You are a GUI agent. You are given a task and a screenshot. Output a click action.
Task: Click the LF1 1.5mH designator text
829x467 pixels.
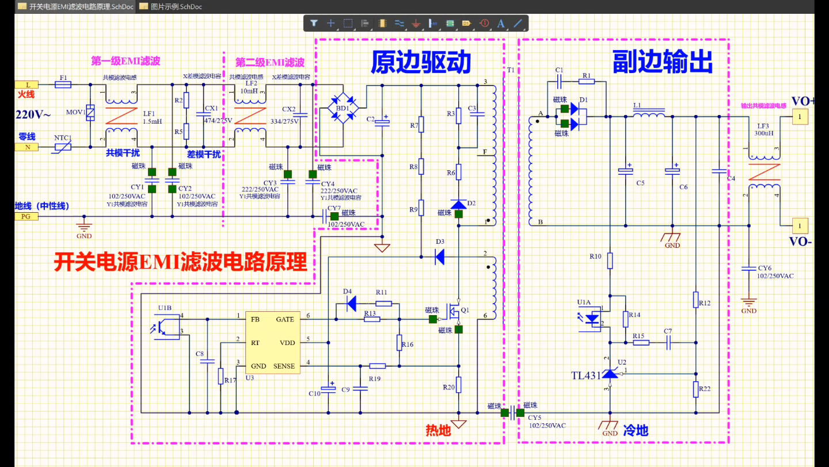[x=153, y=117]
